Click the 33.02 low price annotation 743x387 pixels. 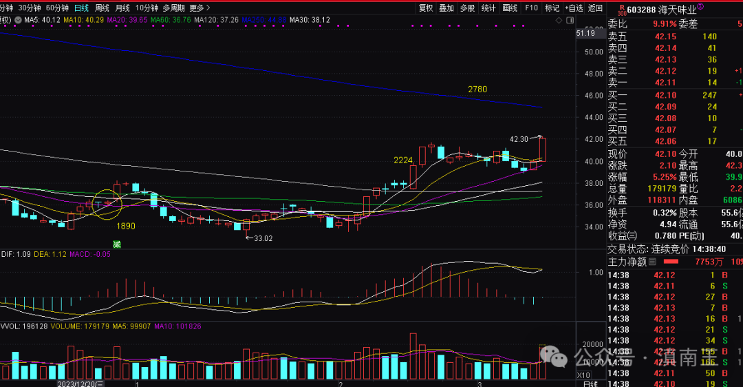[x=263, y=238]
